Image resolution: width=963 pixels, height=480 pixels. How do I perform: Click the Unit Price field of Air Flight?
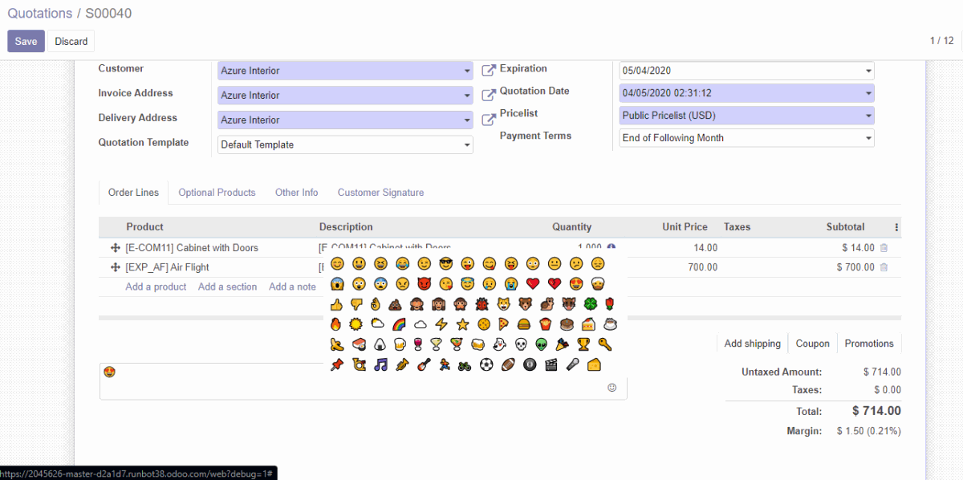pos(684,267)
